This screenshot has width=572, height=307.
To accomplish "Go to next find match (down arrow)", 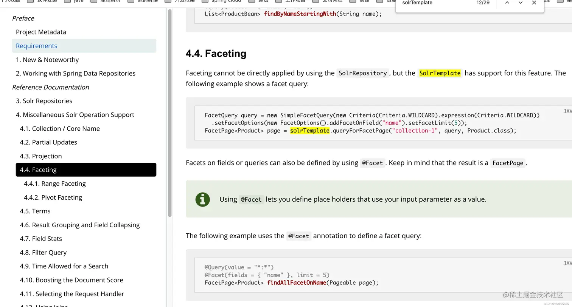I will point(521,3).
